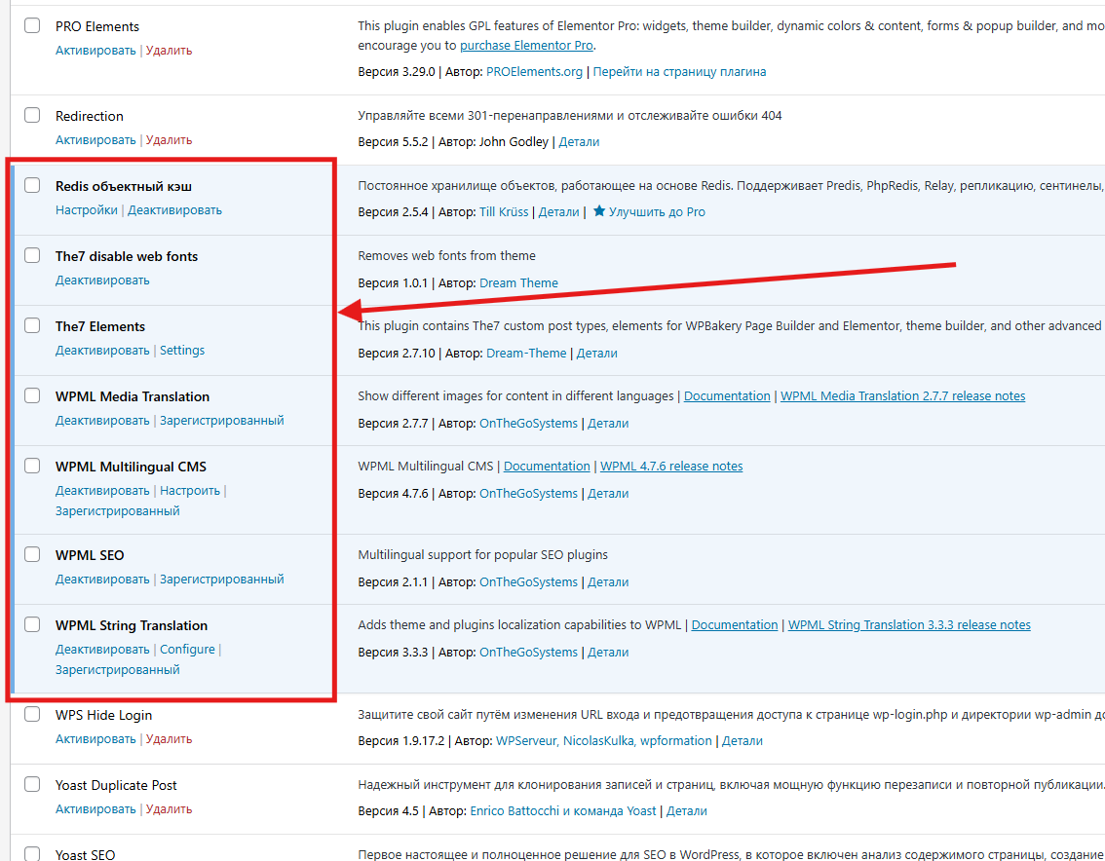Open WPML Media Translation 2.7.7 release notes
The image size is (1105, 861).
pyautogui.click(x=902, y=395)
